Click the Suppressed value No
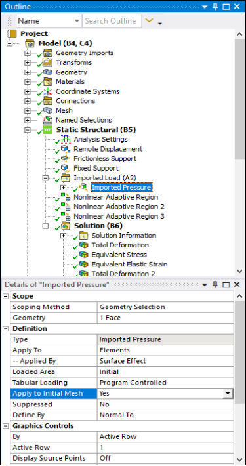Image resolution: width=246 pixels, height=466 pixels. (x=165, y=404)
